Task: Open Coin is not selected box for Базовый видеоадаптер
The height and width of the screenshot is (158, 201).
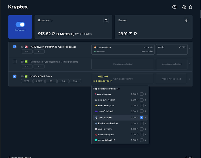Action: click(x=123, y=64)
